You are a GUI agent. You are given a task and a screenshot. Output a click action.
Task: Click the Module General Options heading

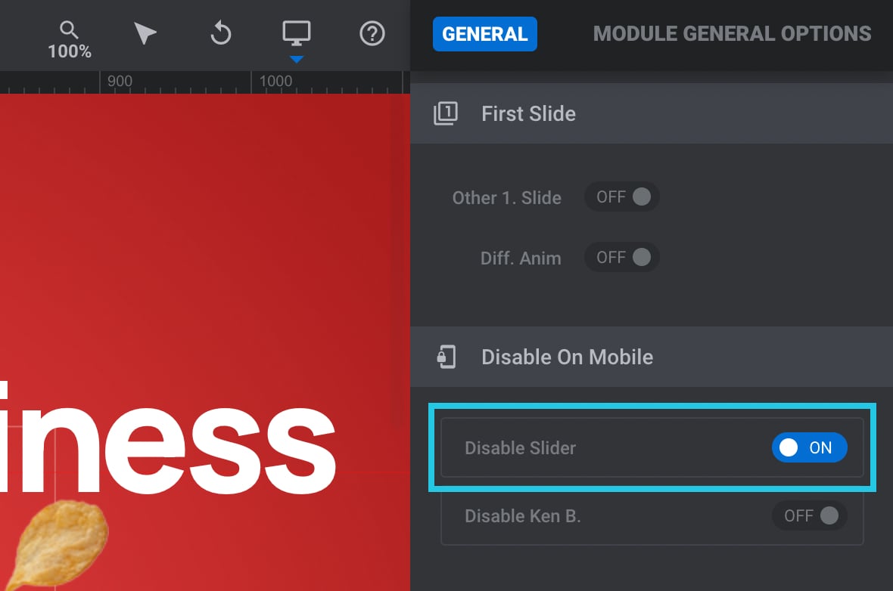coord(732,33)
